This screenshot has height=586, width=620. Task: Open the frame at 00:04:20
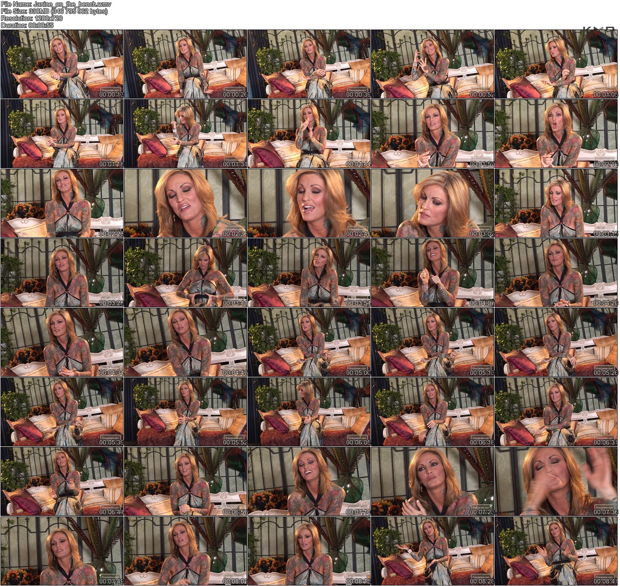coord(556,273)
